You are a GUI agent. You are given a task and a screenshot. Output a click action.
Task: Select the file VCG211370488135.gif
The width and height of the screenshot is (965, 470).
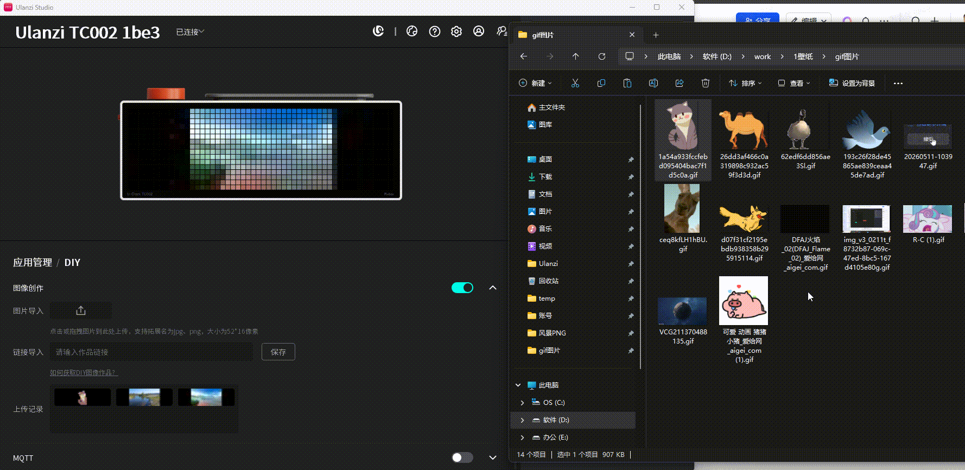click(x=683, y=321)
